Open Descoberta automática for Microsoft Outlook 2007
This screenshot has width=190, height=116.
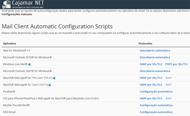click(155, 71)
